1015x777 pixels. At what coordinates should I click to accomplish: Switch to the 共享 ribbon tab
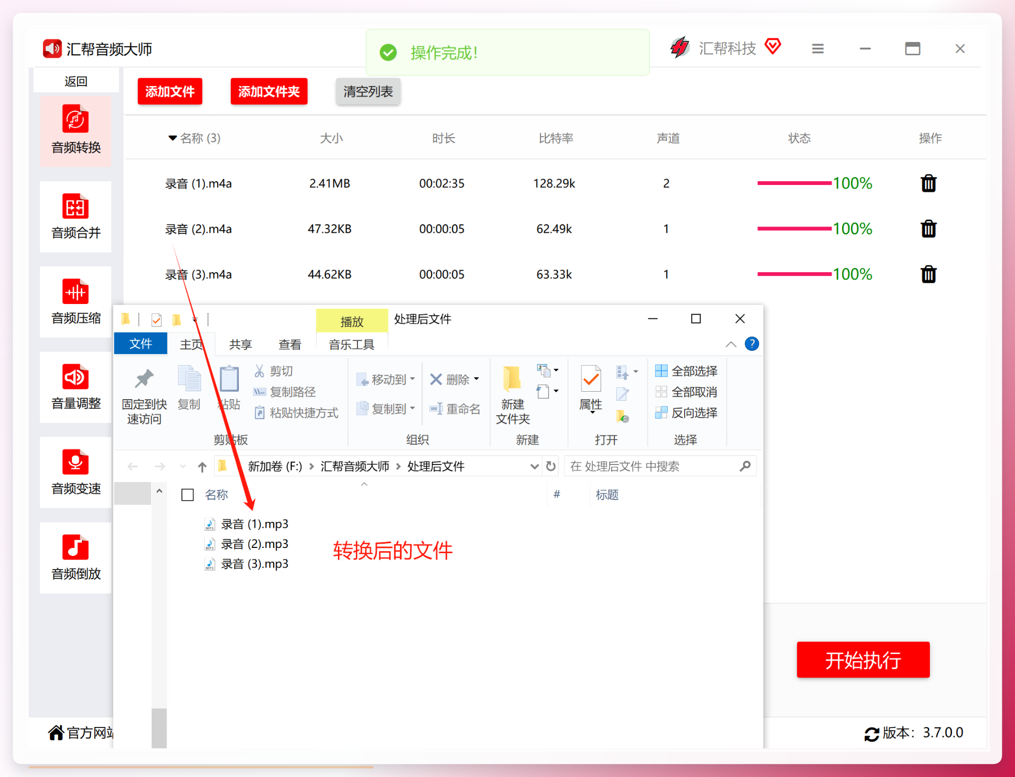coord(240,344)
